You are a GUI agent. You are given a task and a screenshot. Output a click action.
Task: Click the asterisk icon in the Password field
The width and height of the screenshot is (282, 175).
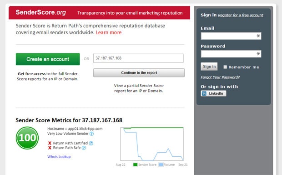[x=258, y=54]
